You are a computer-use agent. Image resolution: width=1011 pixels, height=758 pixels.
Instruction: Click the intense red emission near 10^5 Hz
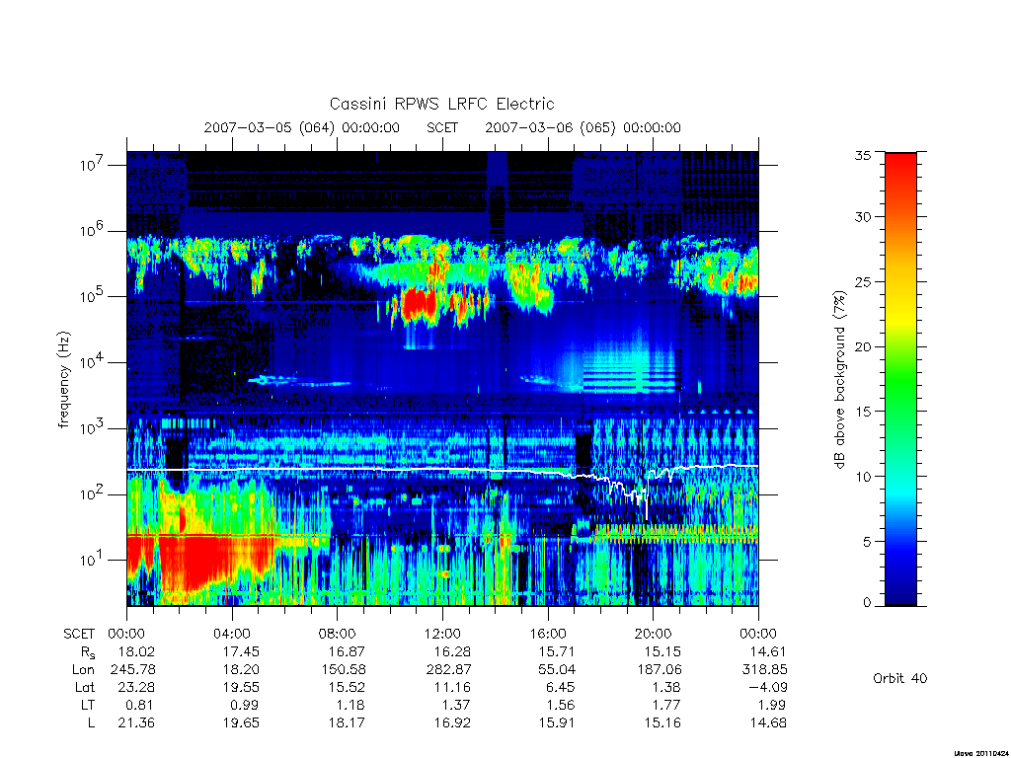pyautogui.click(x=421, y=304)
